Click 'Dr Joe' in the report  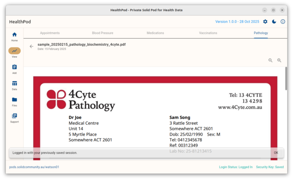(x=75, y=118)
